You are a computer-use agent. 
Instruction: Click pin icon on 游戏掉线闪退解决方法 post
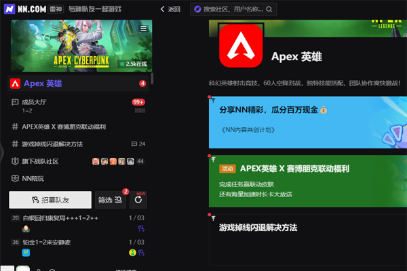tap(214, 218)
